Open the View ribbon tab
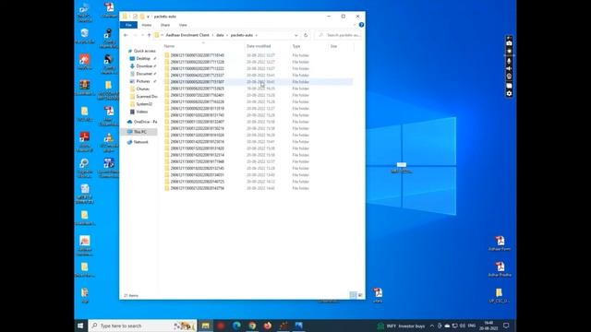The height and width of the screenshot is (332, 591). [x=183, y=25]
